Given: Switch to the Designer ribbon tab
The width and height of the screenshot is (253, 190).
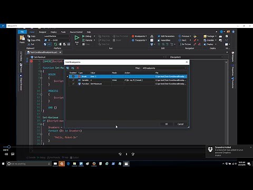Looking at the screenshot, I should (42, 32).
